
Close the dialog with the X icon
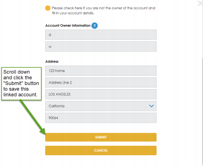click(x=200, y=3)
